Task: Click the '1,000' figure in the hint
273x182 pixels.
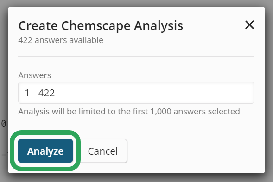Action: pyautogui.click(x=161, y=111)
